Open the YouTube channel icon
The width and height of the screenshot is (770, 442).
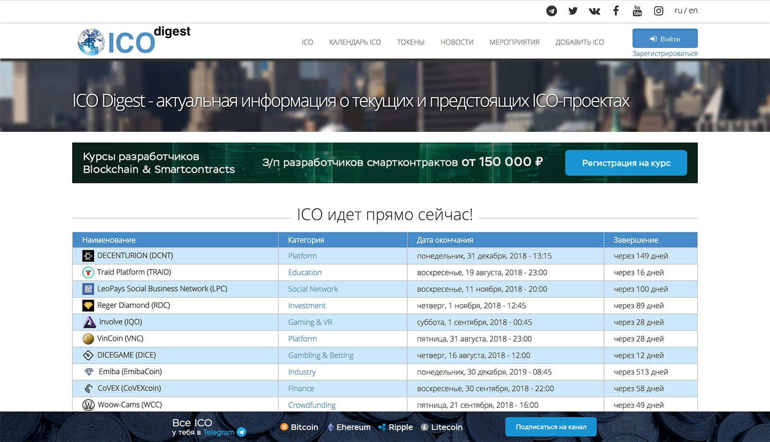tap(637, 11)
